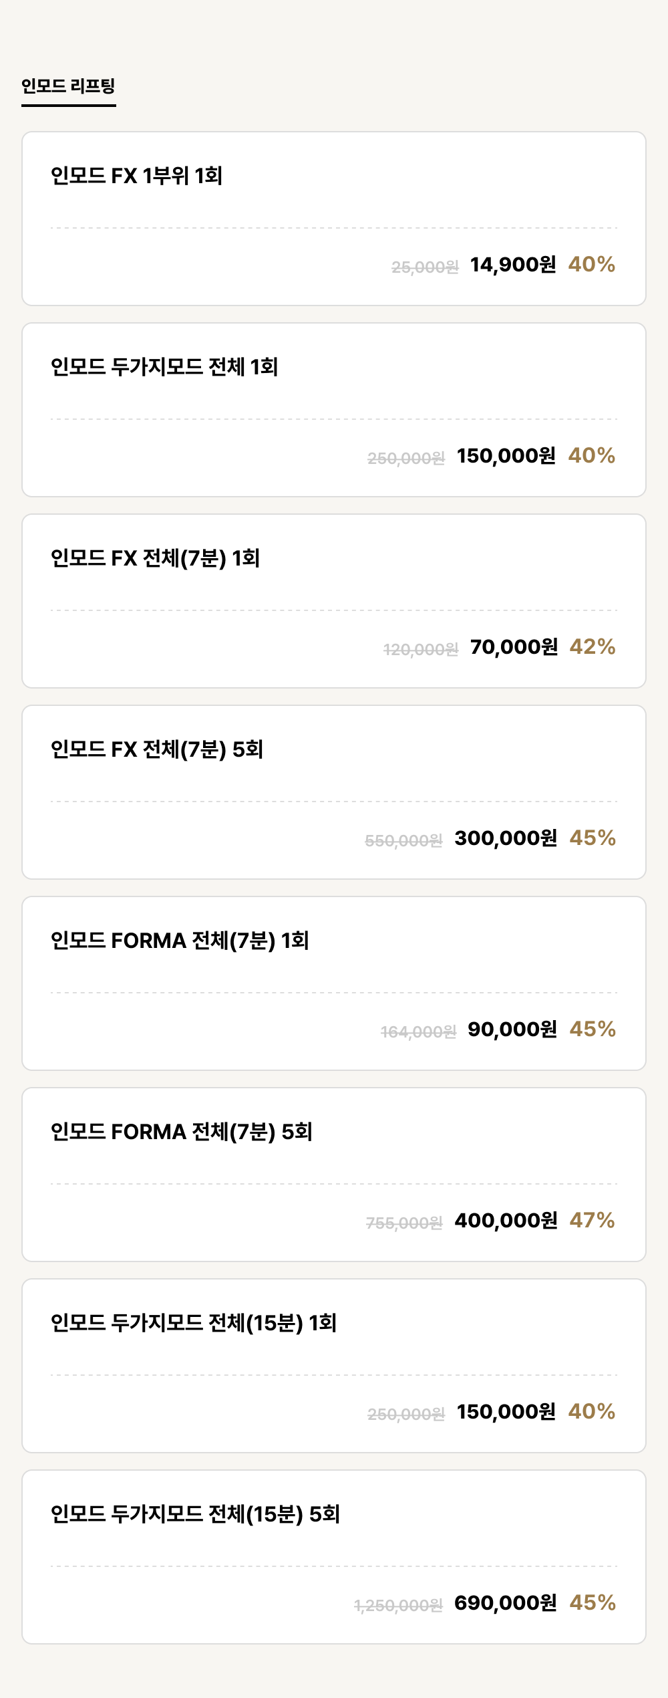Click the 42% discount label
The height and width of the screenshot is (1698, 668).
(x=593, y=646)
